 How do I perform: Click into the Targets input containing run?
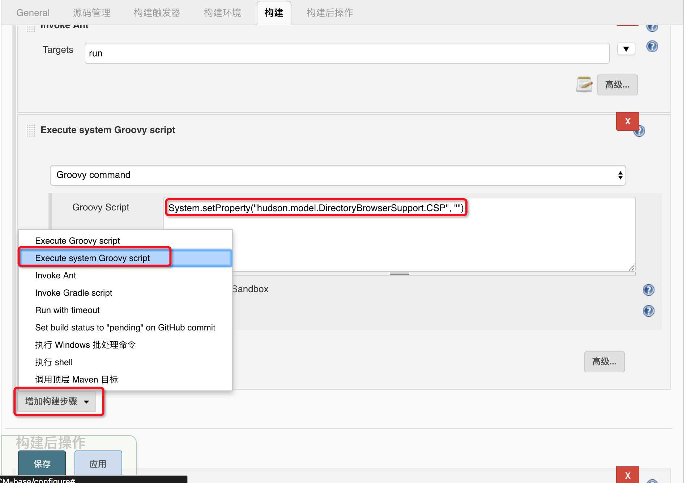coord(347,53)
